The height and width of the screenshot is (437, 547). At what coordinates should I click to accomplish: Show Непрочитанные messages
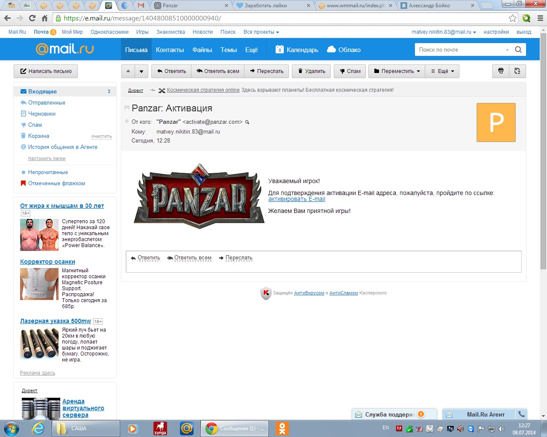coord(48,172)
